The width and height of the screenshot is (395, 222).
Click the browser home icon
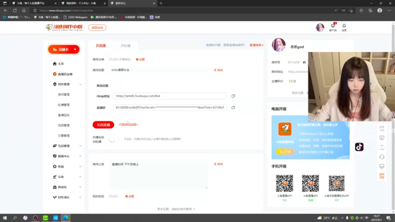pos(24,10)
